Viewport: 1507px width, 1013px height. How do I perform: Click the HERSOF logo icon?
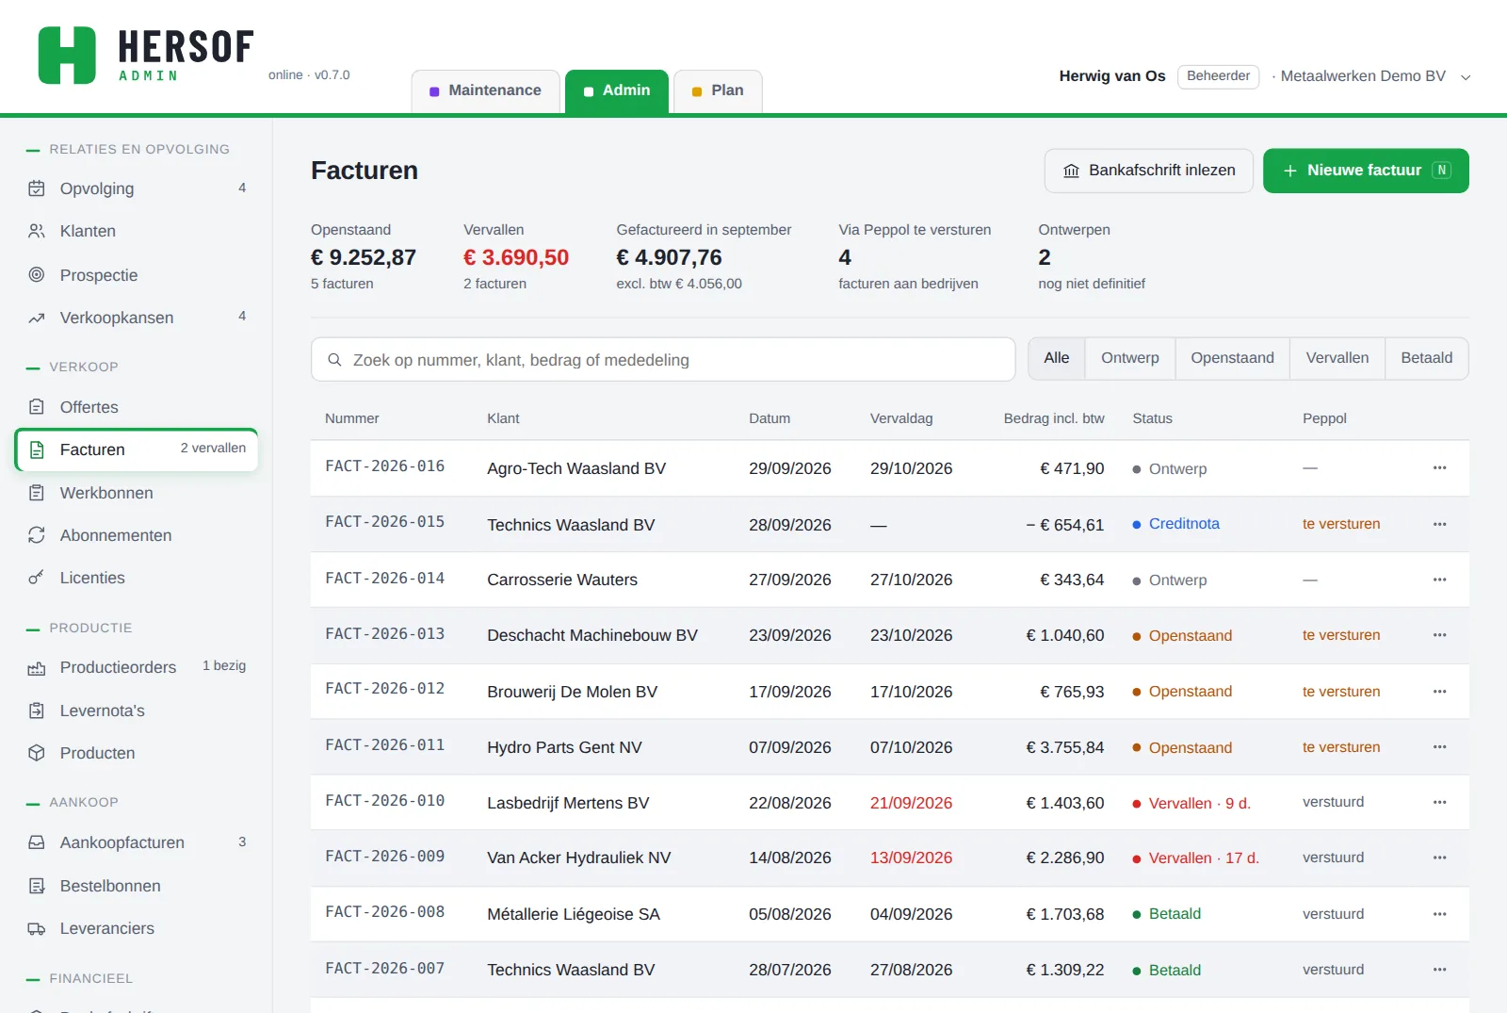[67, 56]
